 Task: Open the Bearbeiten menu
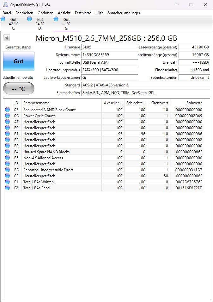(x=24, y=13)
